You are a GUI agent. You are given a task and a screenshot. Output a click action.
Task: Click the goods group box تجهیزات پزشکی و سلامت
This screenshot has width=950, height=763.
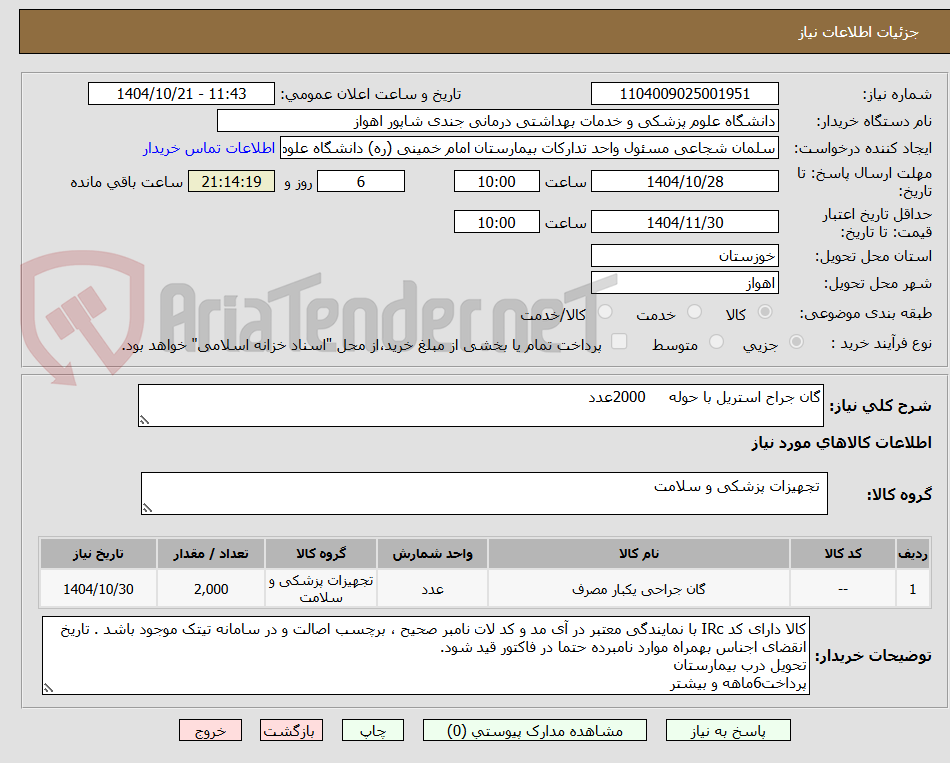pyautogui.click(x=484, y=494)
